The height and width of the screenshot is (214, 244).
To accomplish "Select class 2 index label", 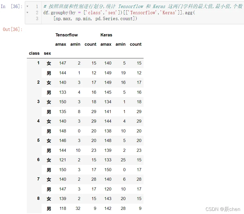I will (38, 82).
